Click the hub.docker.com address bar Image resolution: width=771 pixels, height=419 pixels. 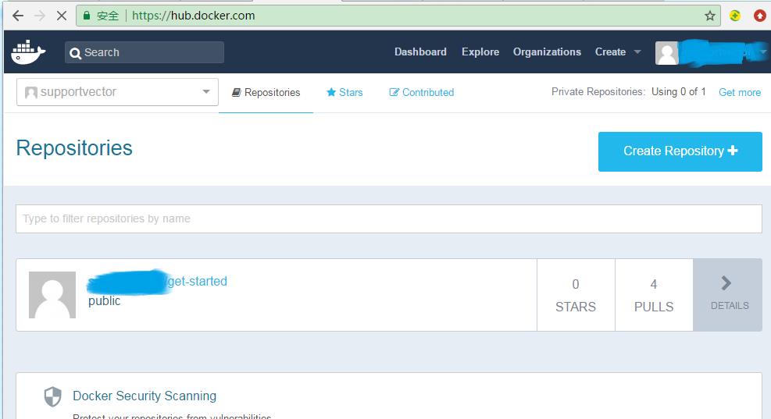click(398, 16)
